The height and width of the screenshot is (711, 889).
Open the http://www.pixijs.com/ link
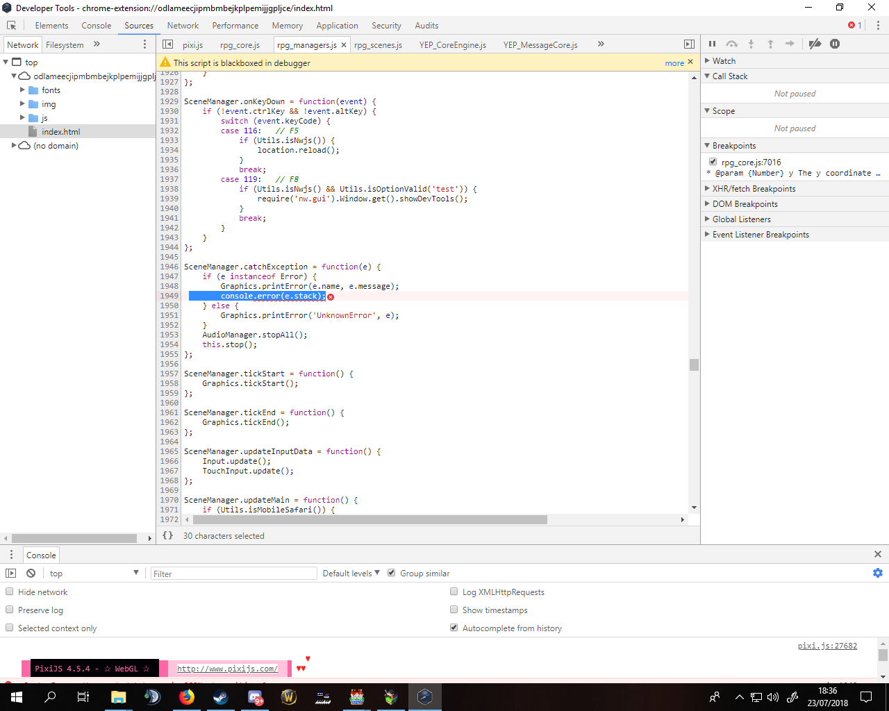pyautogui.click(x=227, y=669)
